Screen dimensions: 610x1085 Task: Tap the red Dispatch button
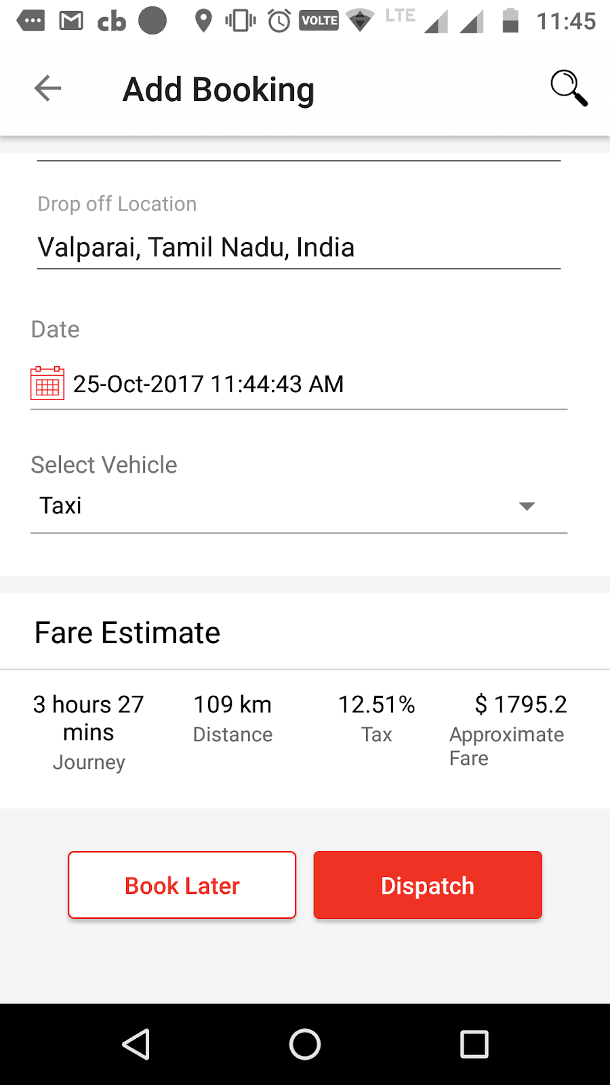click(428, 885)
